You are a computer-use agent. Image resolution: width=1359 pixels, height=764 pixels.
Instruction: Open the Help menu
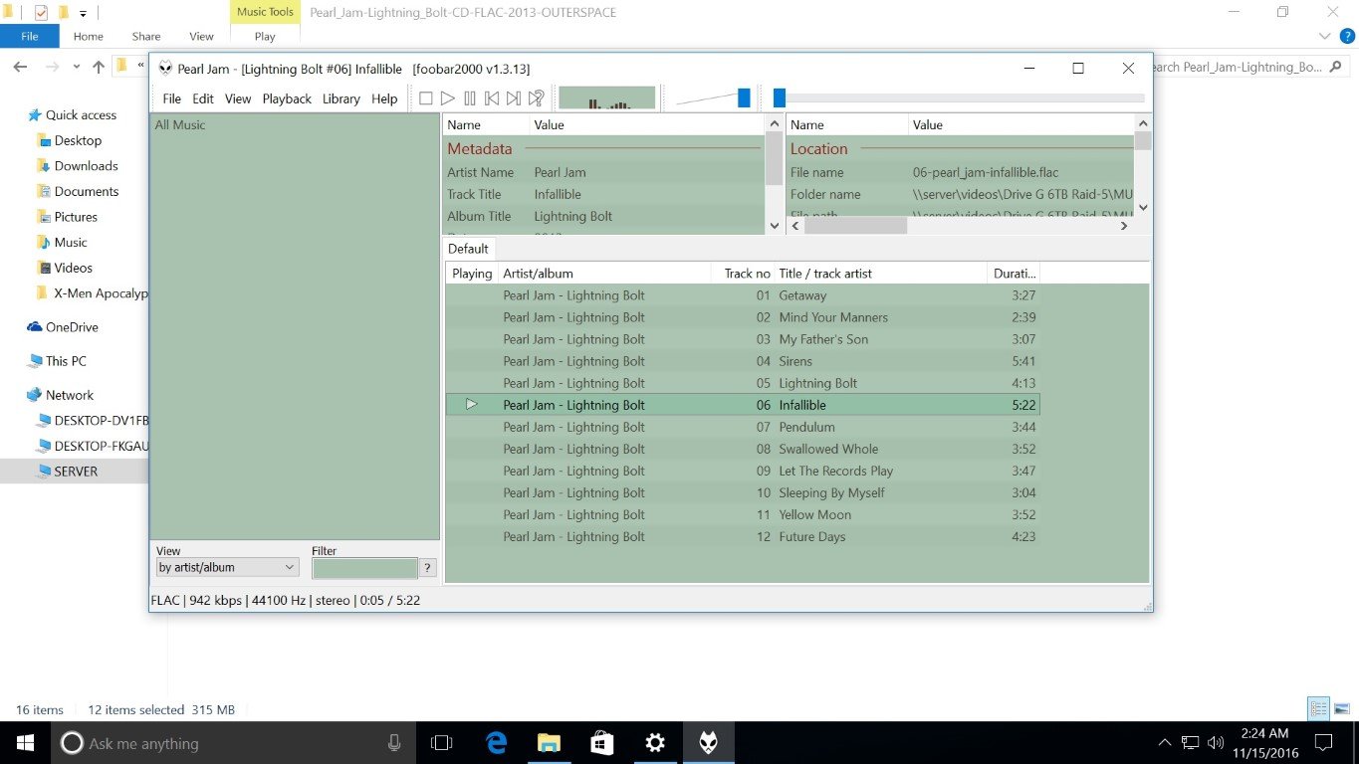coord(384,98)
